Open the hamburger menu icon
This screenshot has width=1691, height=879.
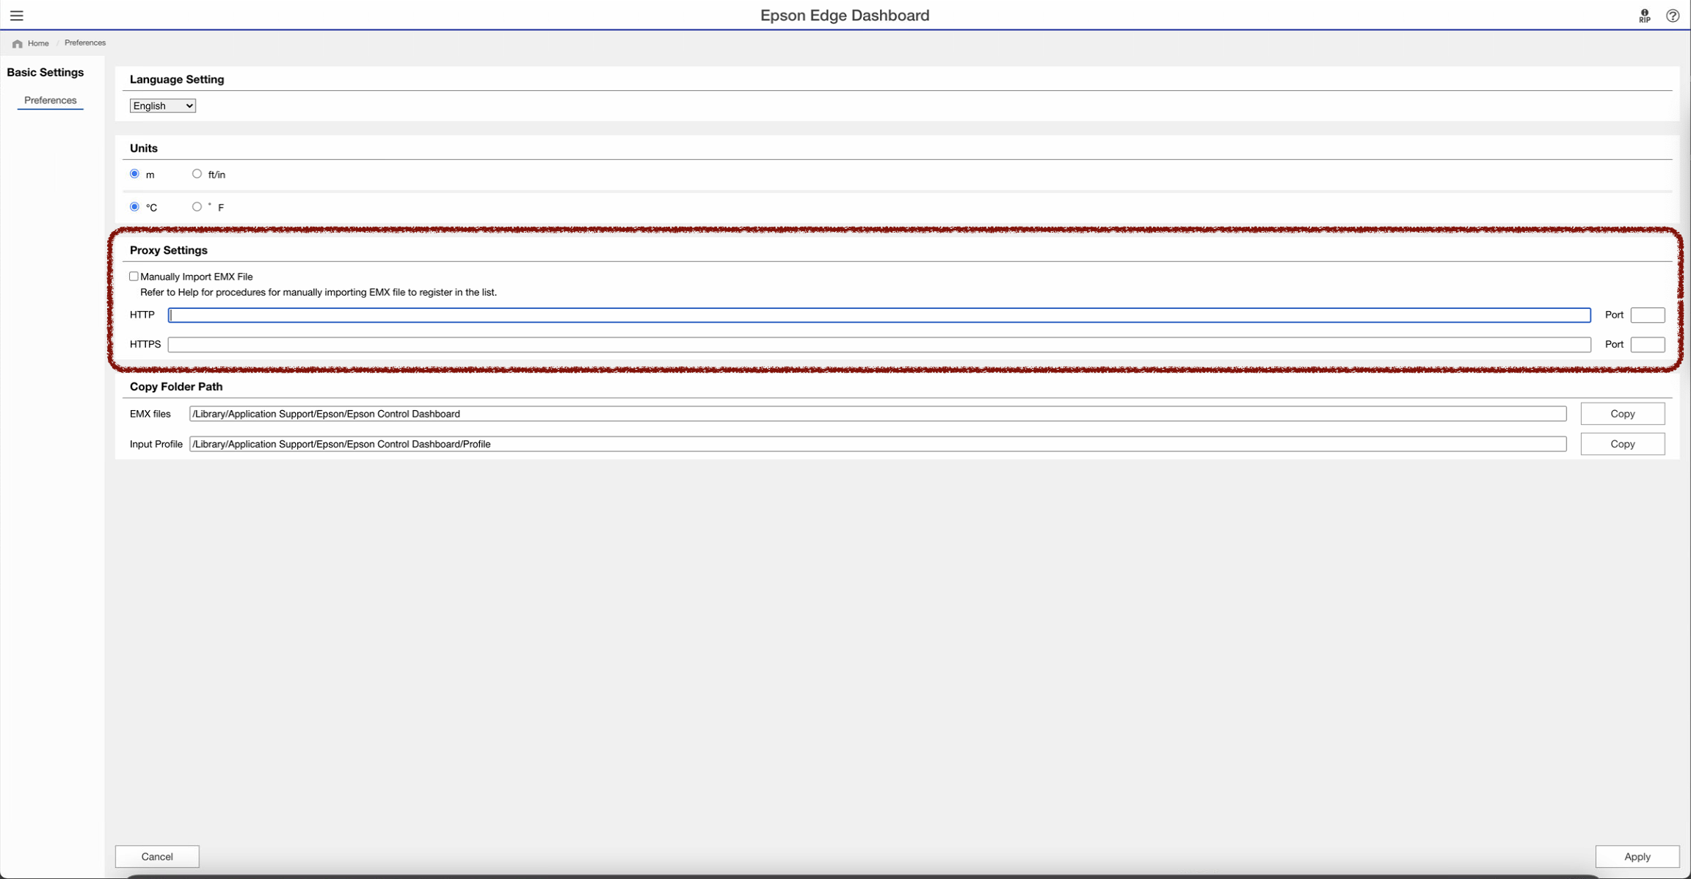[16, 15]
